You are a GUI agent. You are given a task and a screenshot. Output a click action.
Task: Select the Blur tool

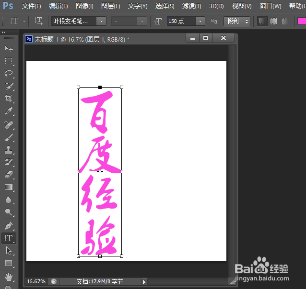9,200
